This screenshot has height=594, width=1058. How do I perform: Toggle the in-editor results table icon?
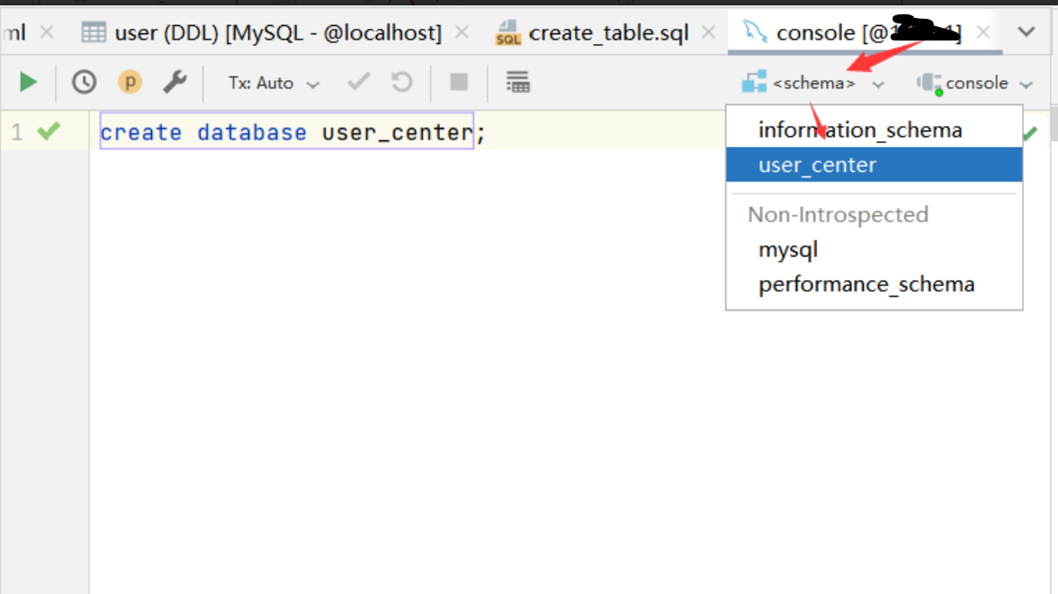click(x=517, y=83)
